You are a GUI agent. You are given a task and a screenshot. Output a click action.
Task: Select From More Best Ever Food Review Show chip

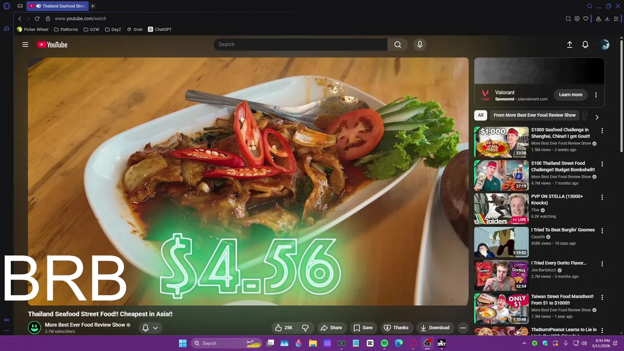534,115
